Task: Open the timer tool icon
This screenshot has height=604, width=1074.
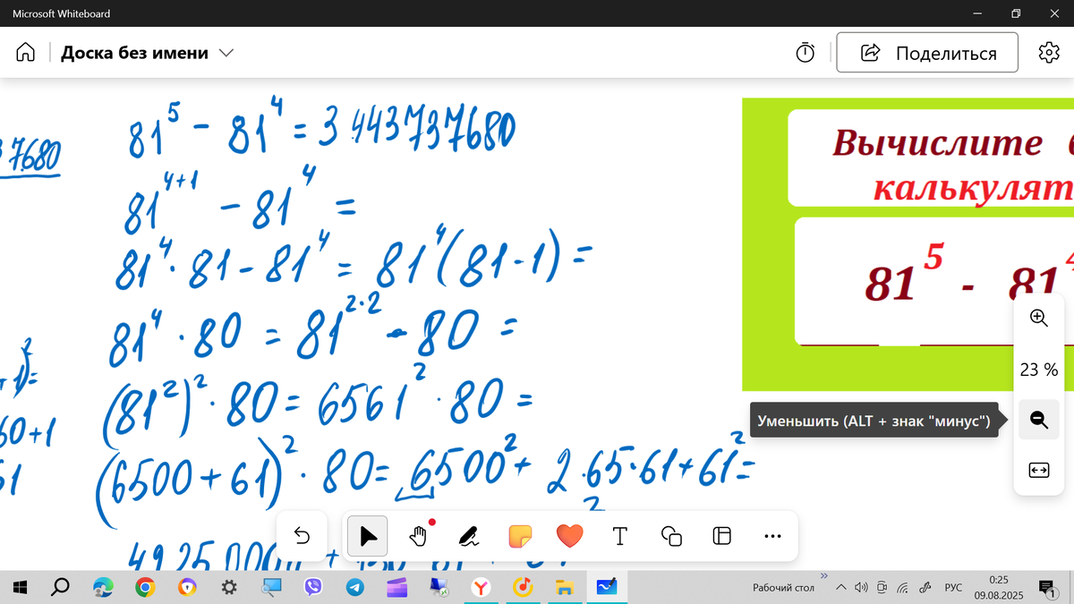Action: [805, 53]
